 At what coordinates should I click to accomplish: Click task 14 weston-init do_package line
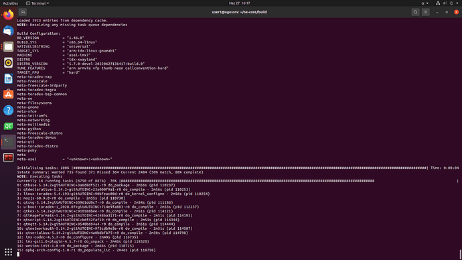pyautogui.click(x=76, y=246)
